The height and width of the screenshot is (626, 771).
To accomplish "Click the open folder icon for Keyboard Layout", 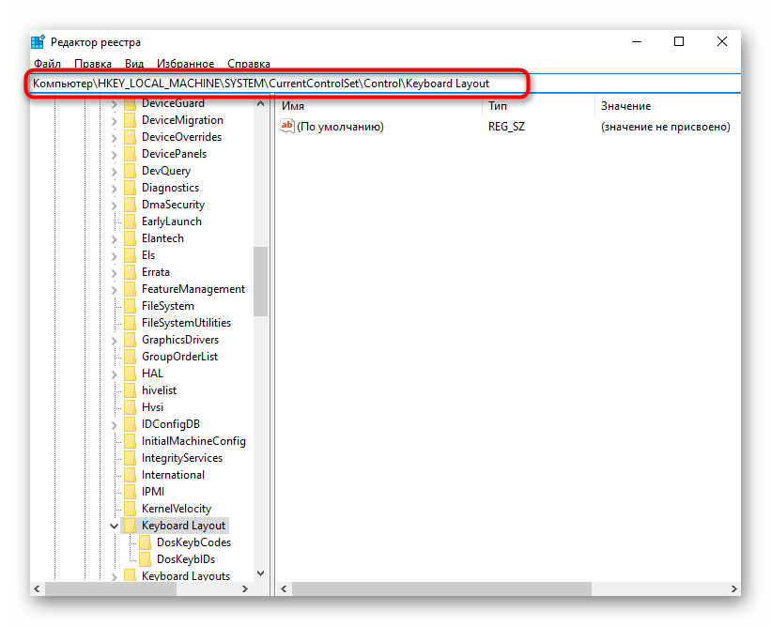I will (130, 526).
